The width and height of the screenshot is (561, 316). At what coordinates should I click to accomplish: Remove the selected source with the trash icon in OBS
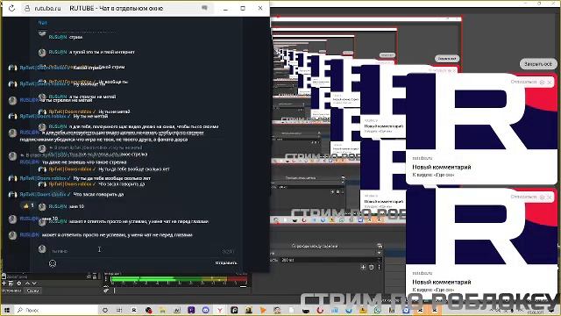point(11,283)
